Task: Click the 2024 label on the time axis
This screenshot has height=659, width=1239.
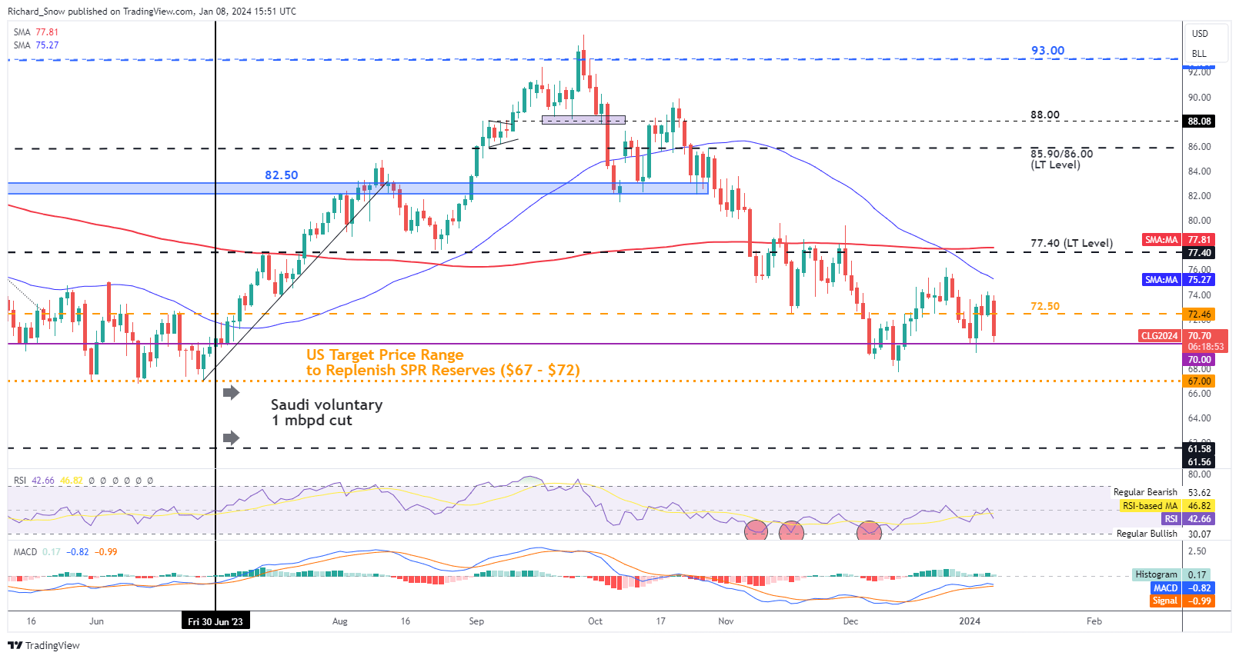Action: [970, 621]
